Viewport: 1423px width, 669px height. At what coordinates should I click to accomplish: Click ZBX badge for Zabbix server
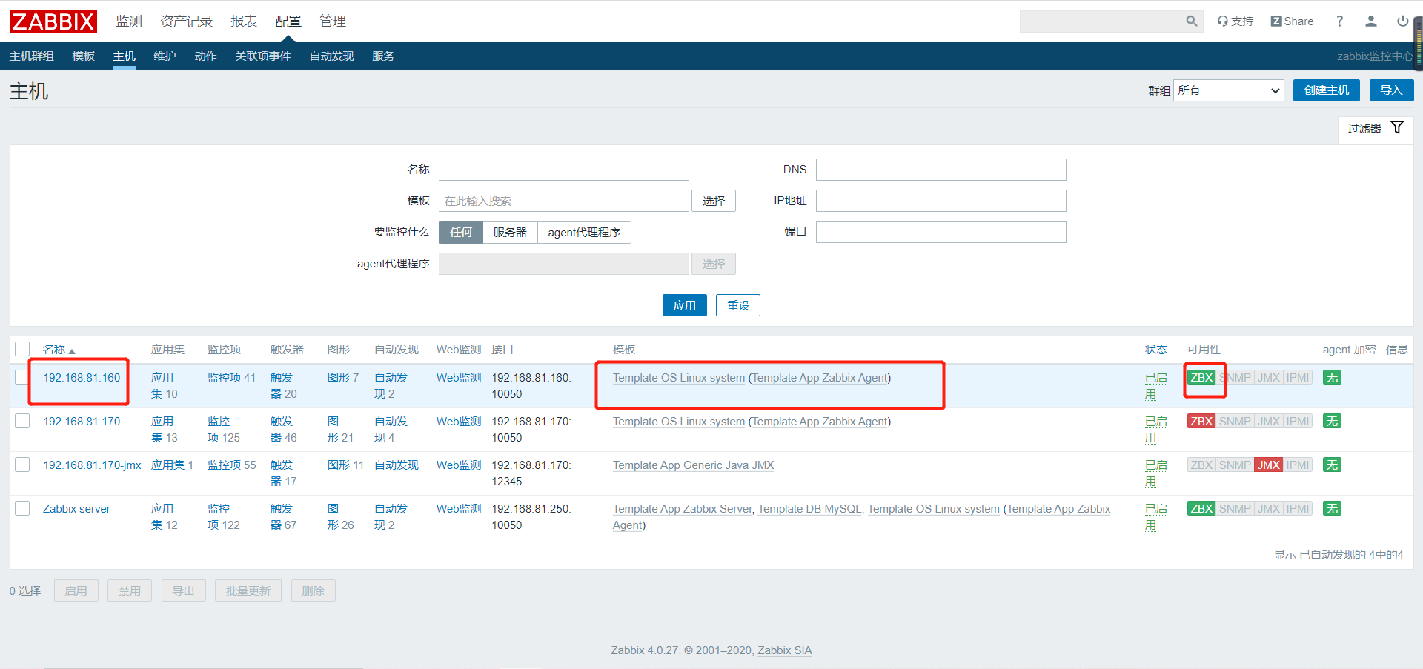coord(1201,509)
